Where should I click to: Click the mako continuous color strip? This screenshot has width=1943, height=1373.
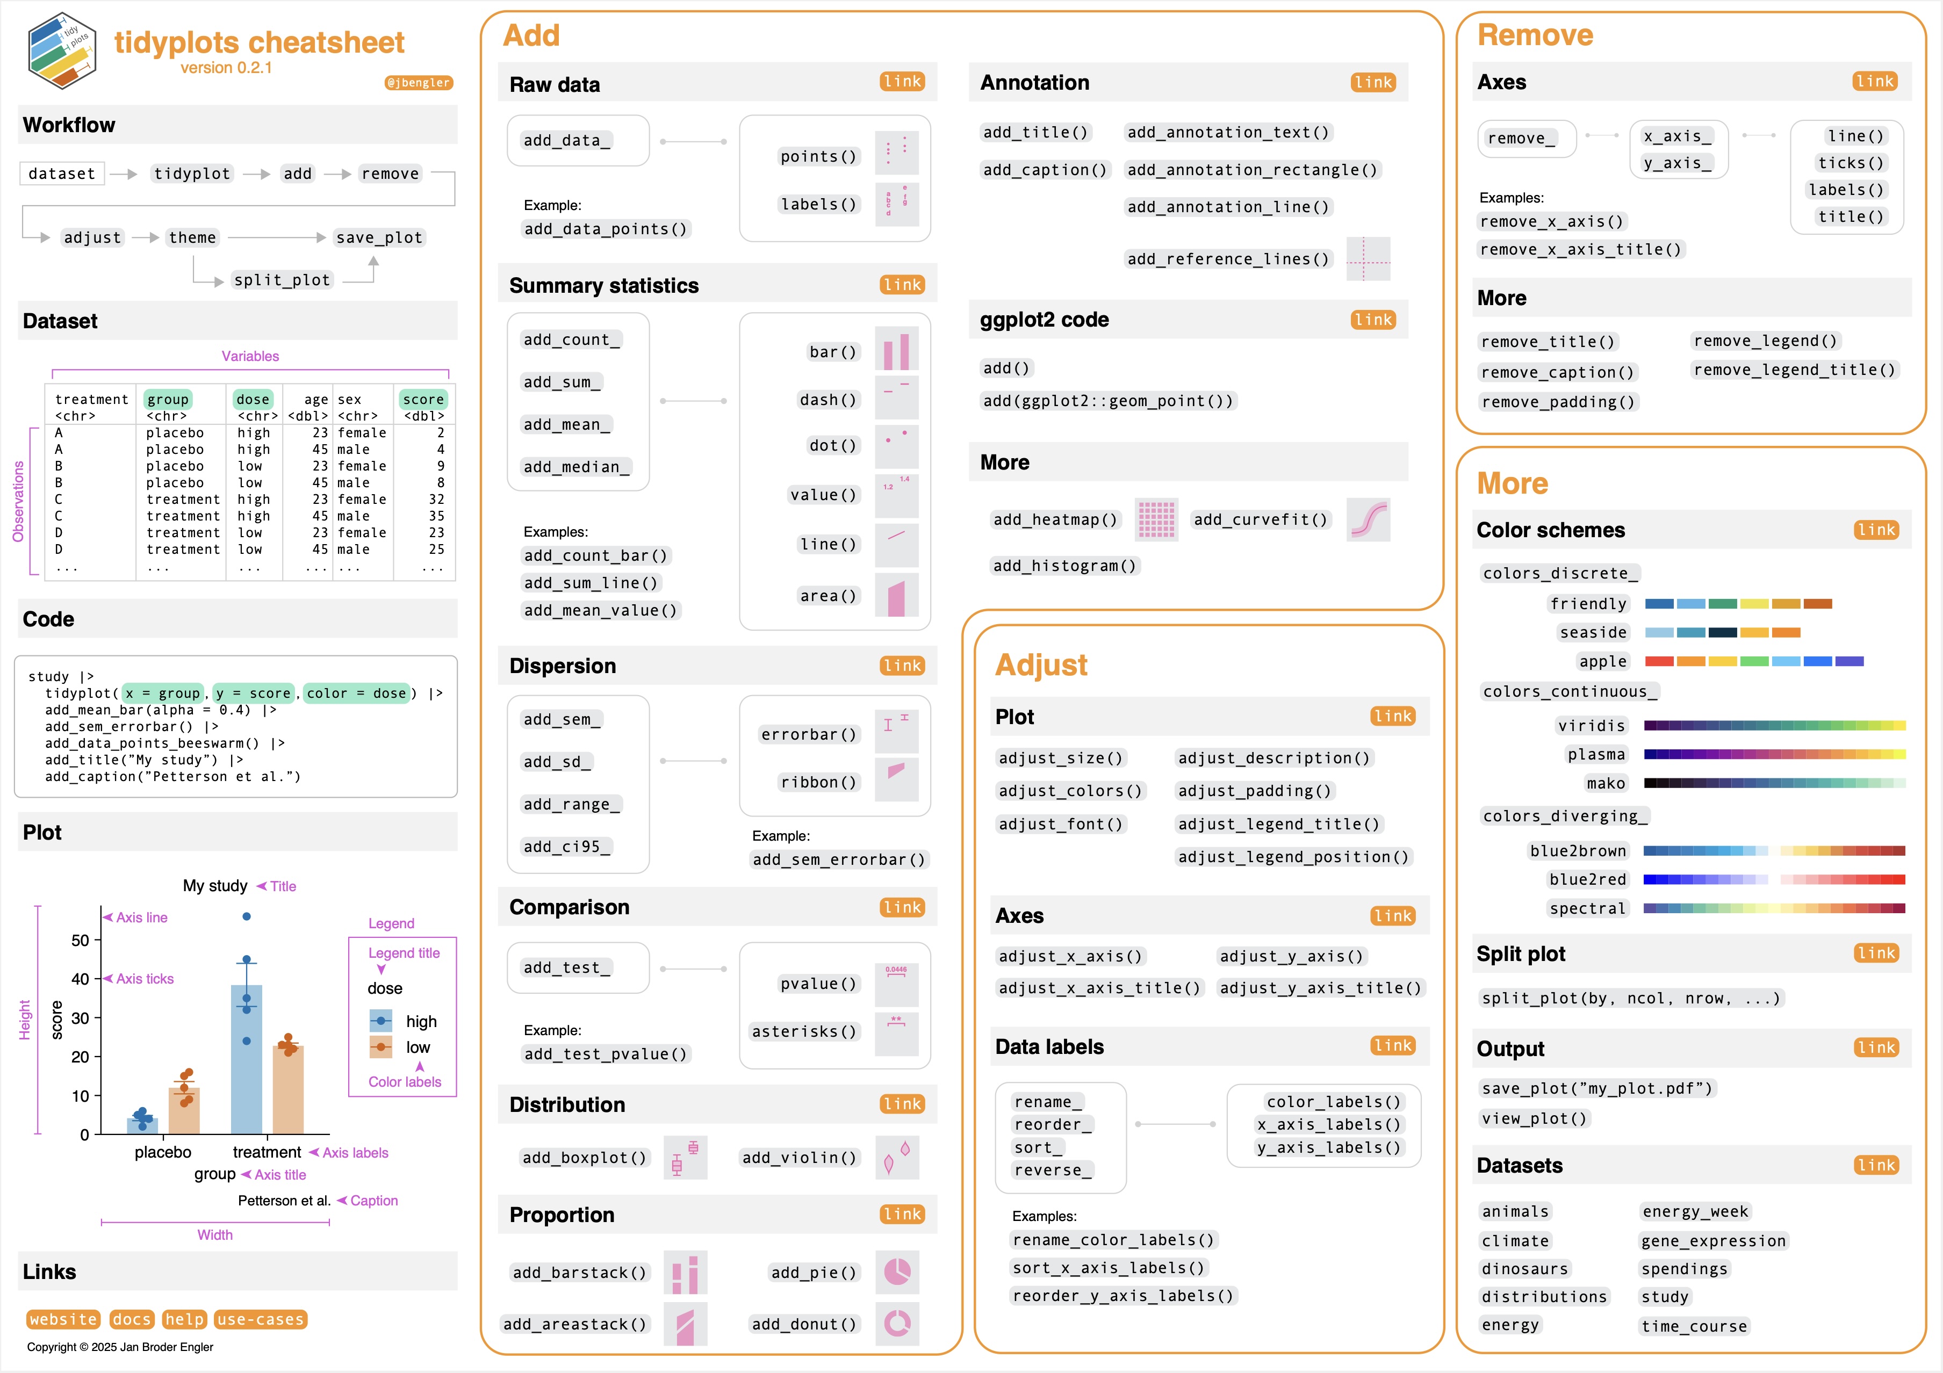(1775, 783)
